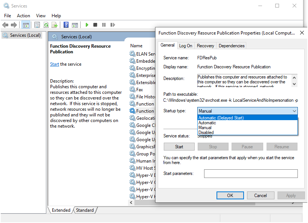The image size is (308, 223).
Task: Collapse the Startup type combo box arrow
Action: (294, 111)
